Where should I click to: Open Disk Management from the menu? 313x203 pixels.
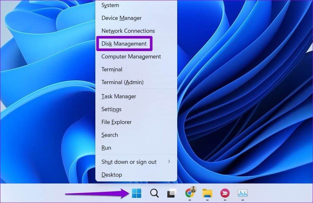coord(124,44)
